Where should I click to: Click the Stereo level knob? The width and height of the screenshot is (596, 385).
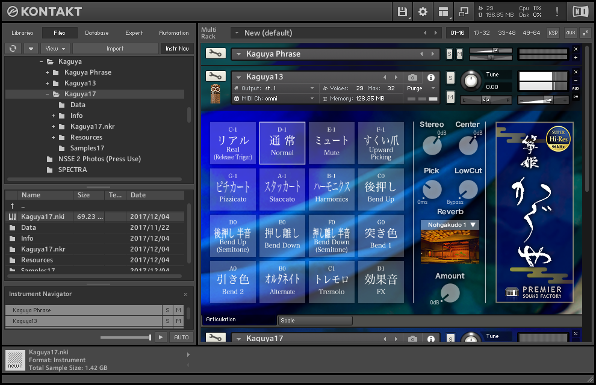pos(432,146)
